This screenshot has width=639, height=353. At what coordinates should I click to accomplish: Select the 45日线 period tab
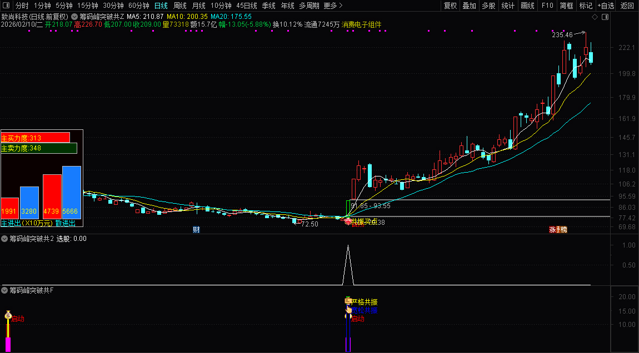click(247, 6)
